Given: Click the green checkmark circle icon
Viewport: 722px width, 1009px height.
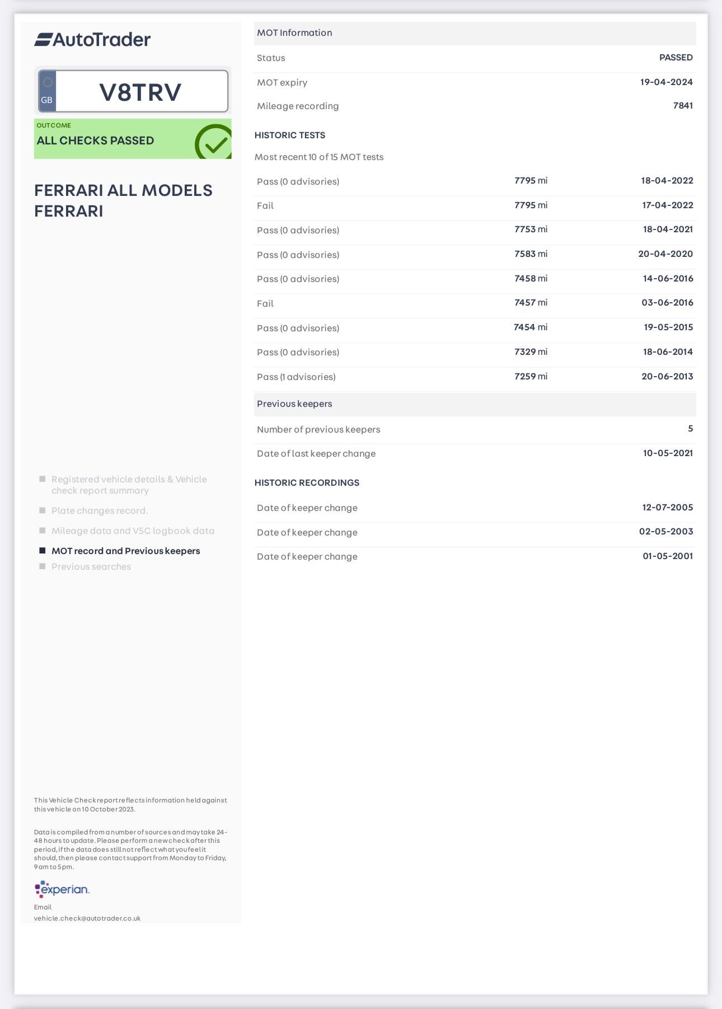Looking at the screenshot, I should (x=214, y=143).
